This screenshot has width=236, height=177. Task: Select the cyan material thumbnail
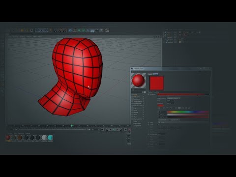click(x=50, y=138)
